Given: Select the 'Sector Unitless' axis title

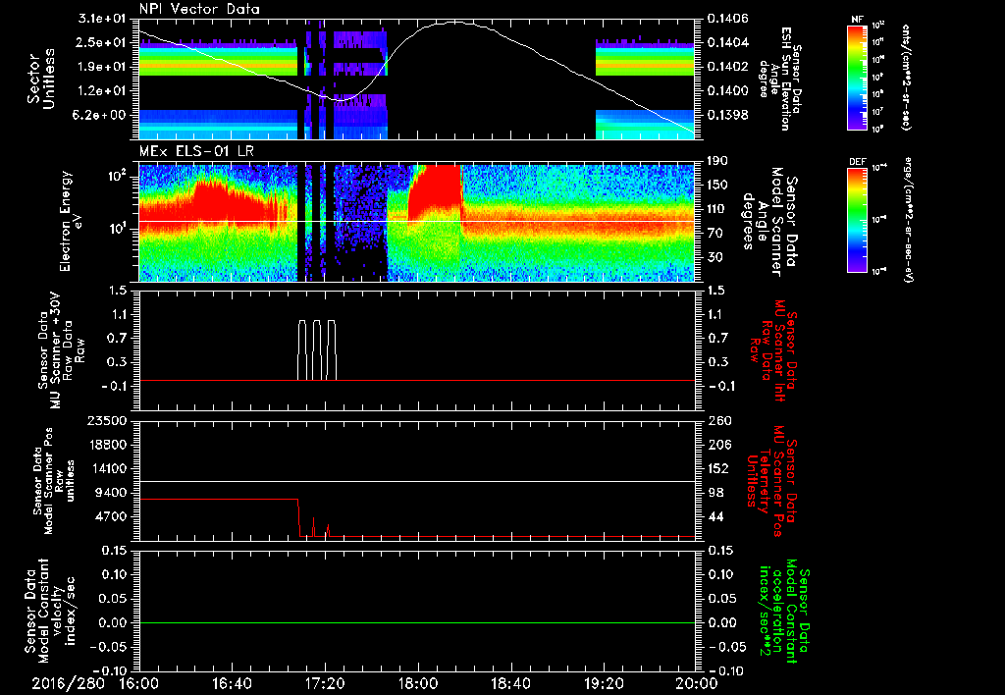Looking at the screenshot, I should coord(41,79).
